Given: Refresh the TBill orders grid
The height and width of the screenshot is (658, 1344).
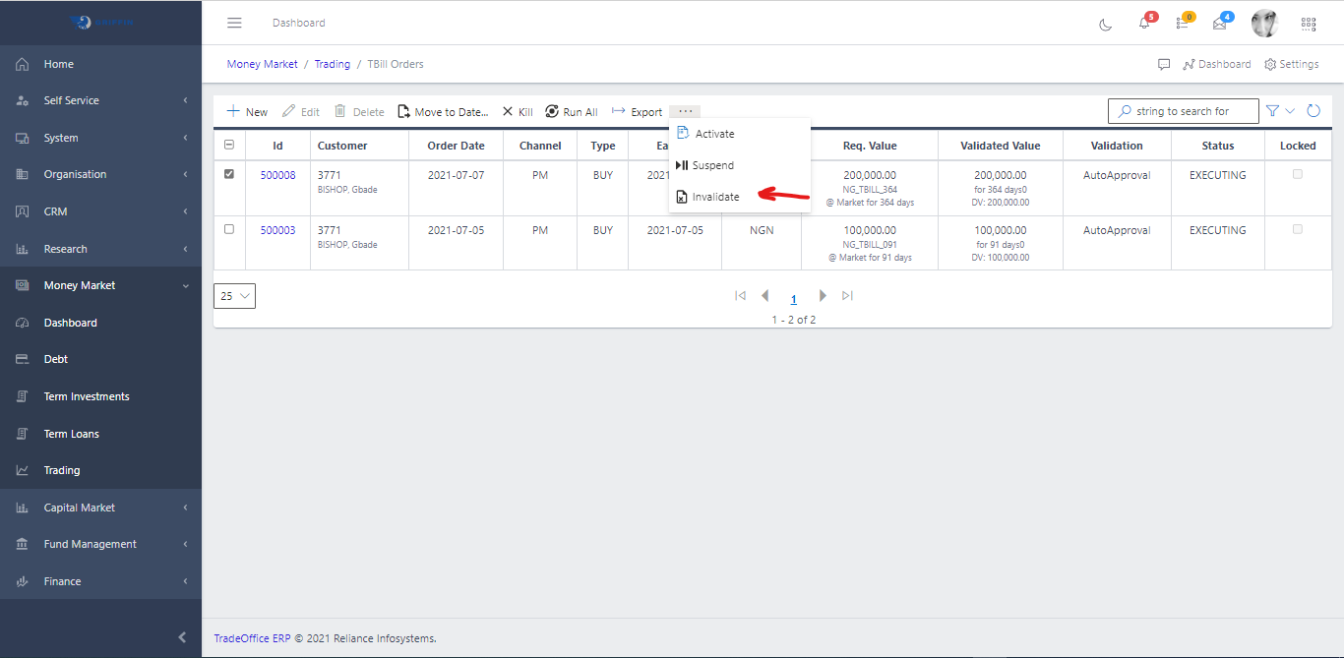Looking at the screenshot, I should (x=1313, y=111).
